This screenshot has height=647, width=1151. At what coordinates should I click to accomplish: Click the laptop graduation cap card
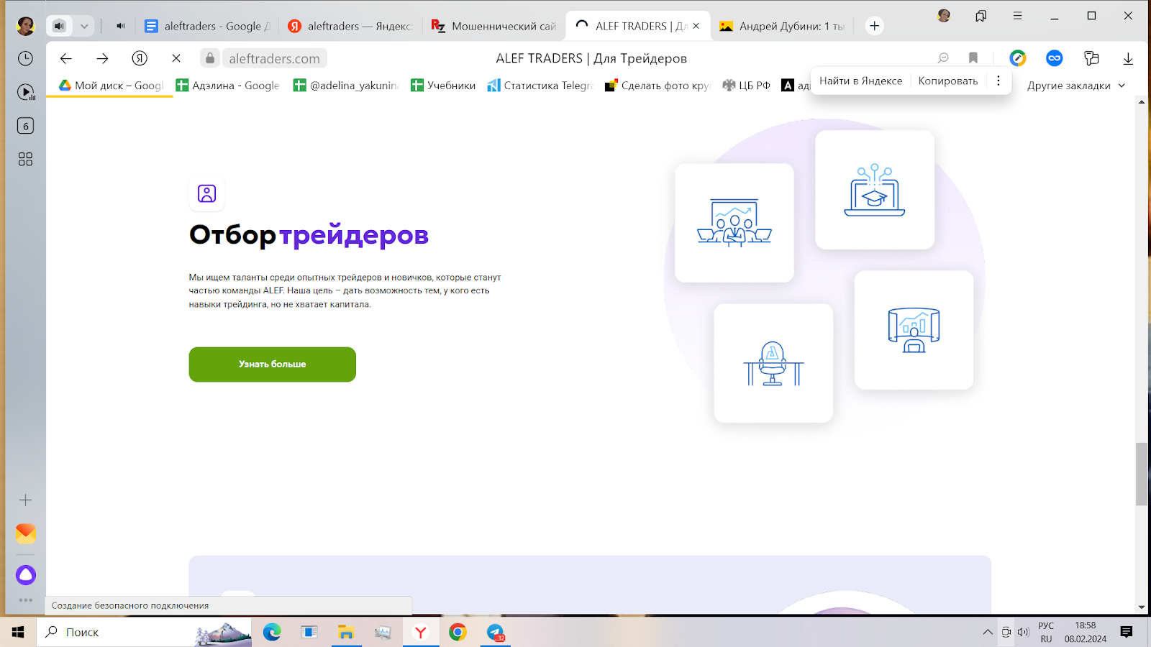point(875,190)
